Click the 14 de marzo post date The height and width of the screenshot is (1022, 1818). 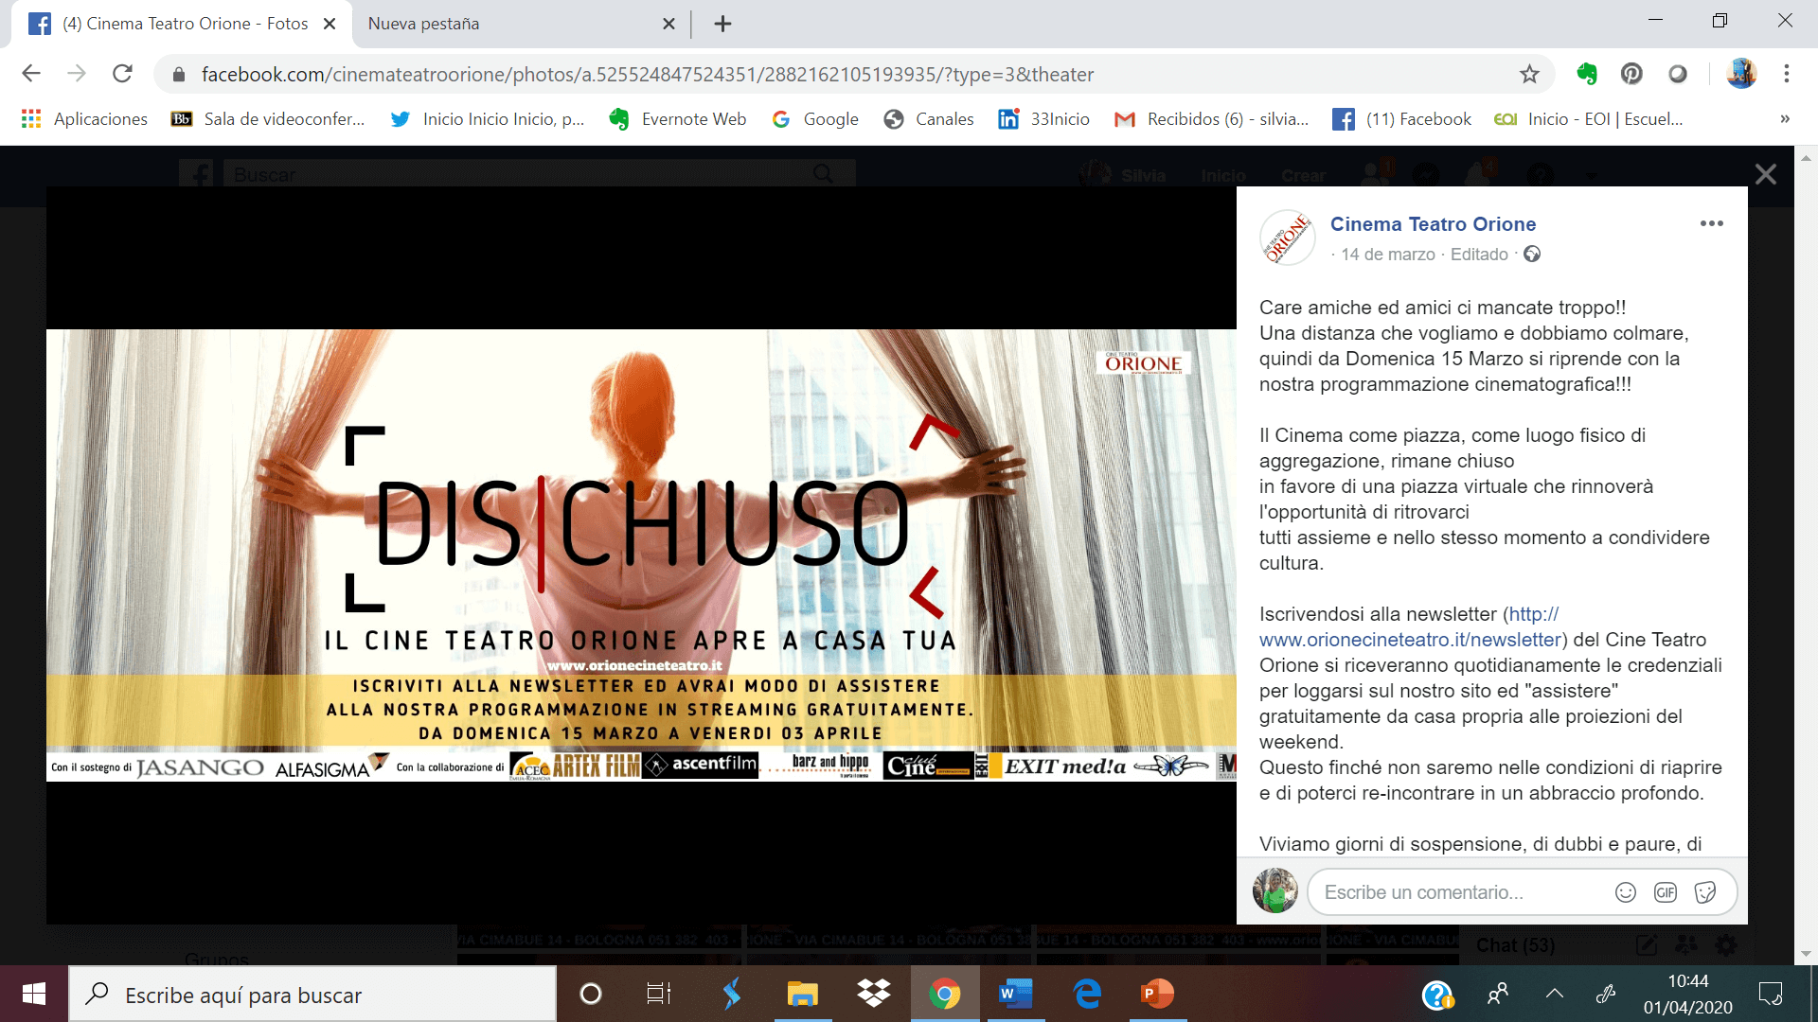[1387, 255]
